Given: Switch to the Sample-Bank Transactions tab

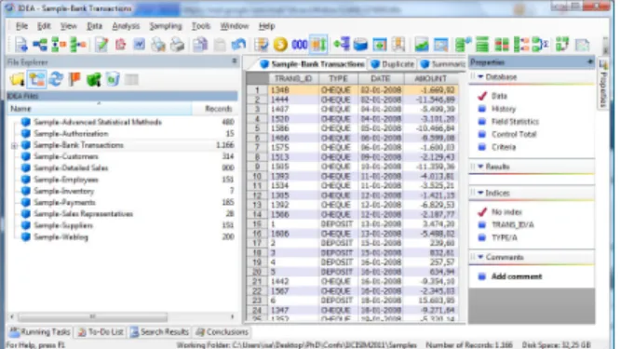Looking at the screenshot, I should (x=313, y=64).
